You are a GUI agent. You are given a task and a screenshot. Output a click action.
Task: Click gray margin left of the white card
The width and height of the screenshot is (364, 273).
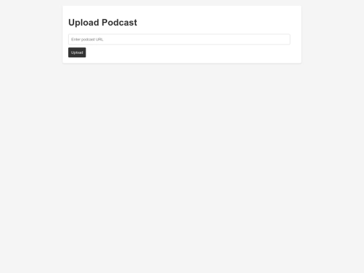31,34
